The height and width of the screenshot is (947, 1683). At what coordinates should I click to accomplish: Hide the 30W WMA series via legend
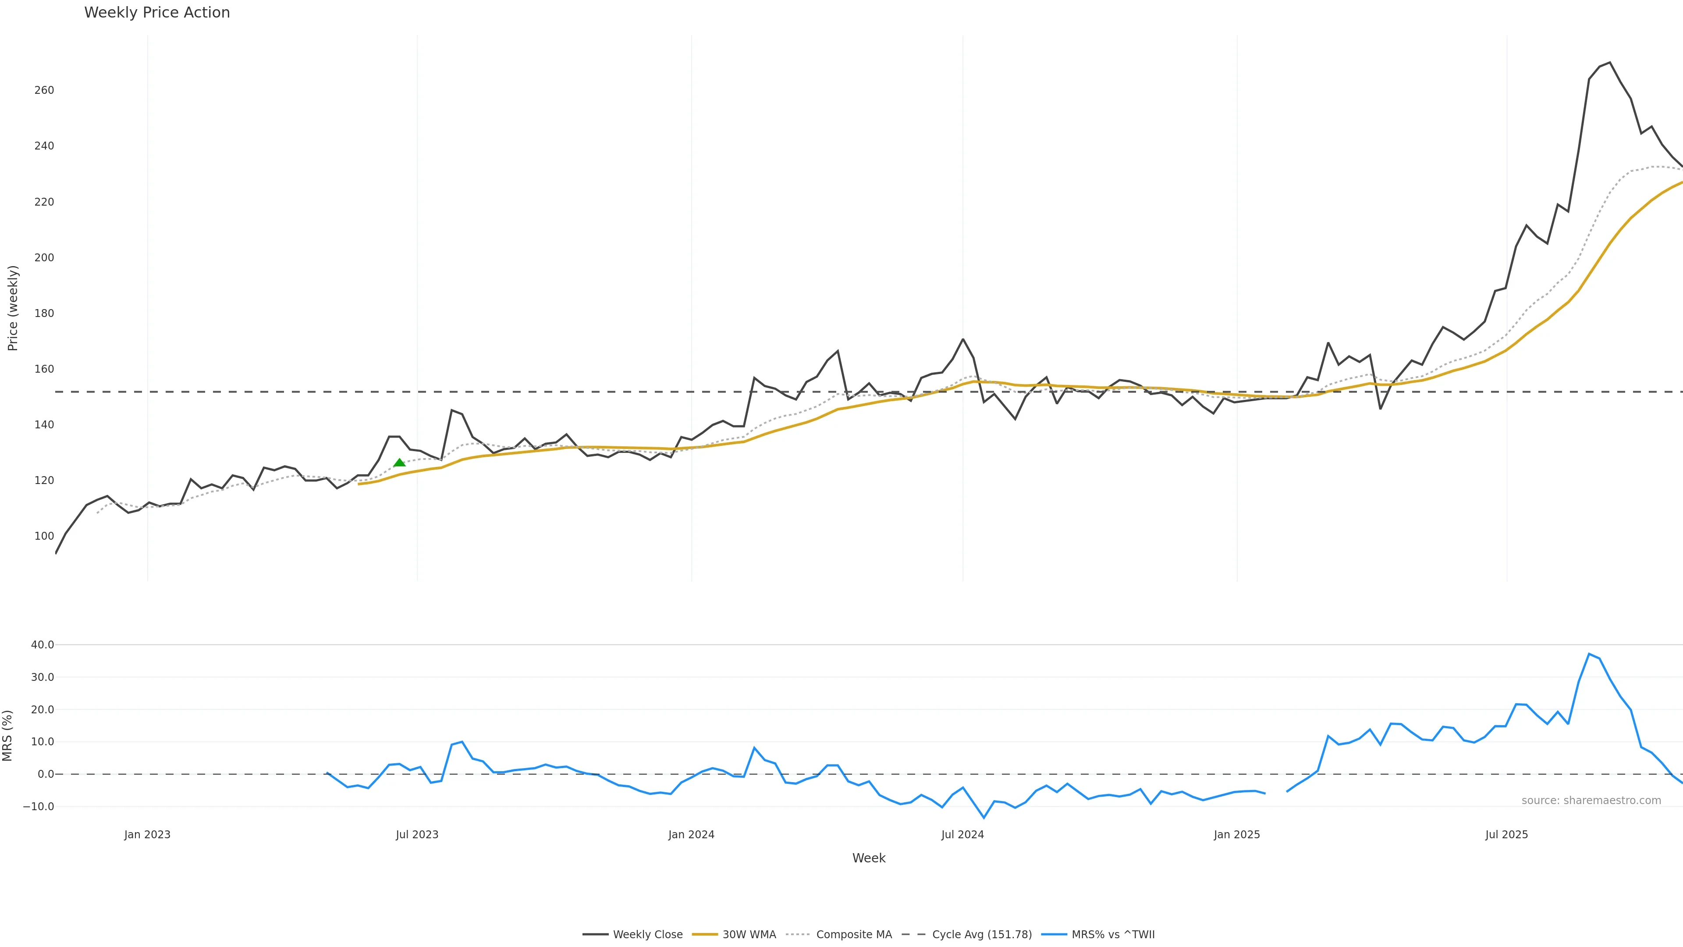749,935
